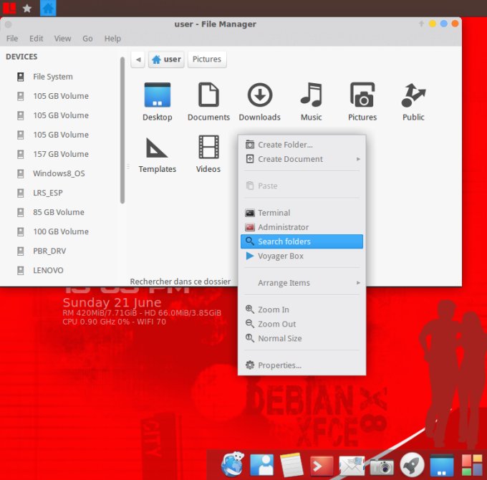Open the Templates folder icon
The height and width of the screenshot is (480, 487).
(157, 148)
